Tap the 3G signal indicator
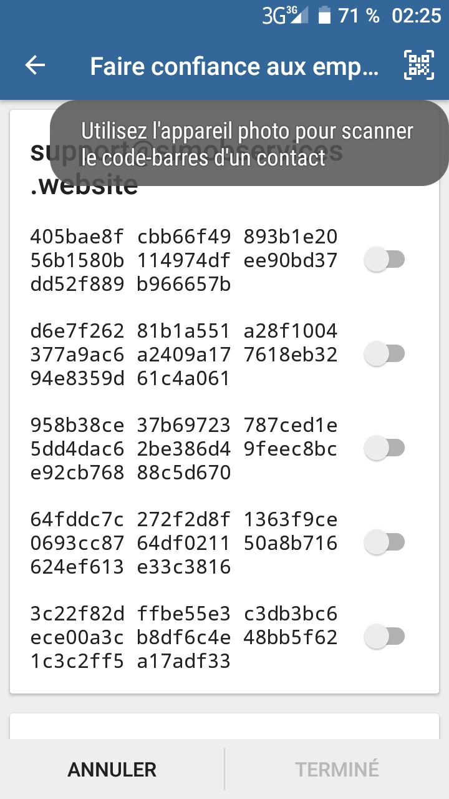449x799 pixels. 285,16
